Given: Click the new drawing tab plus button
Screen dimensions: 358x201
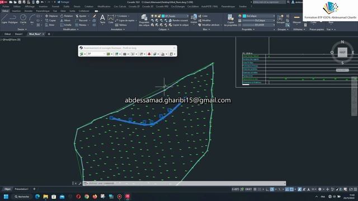Looking at the screenshot, I should click(x=49, y=34).
